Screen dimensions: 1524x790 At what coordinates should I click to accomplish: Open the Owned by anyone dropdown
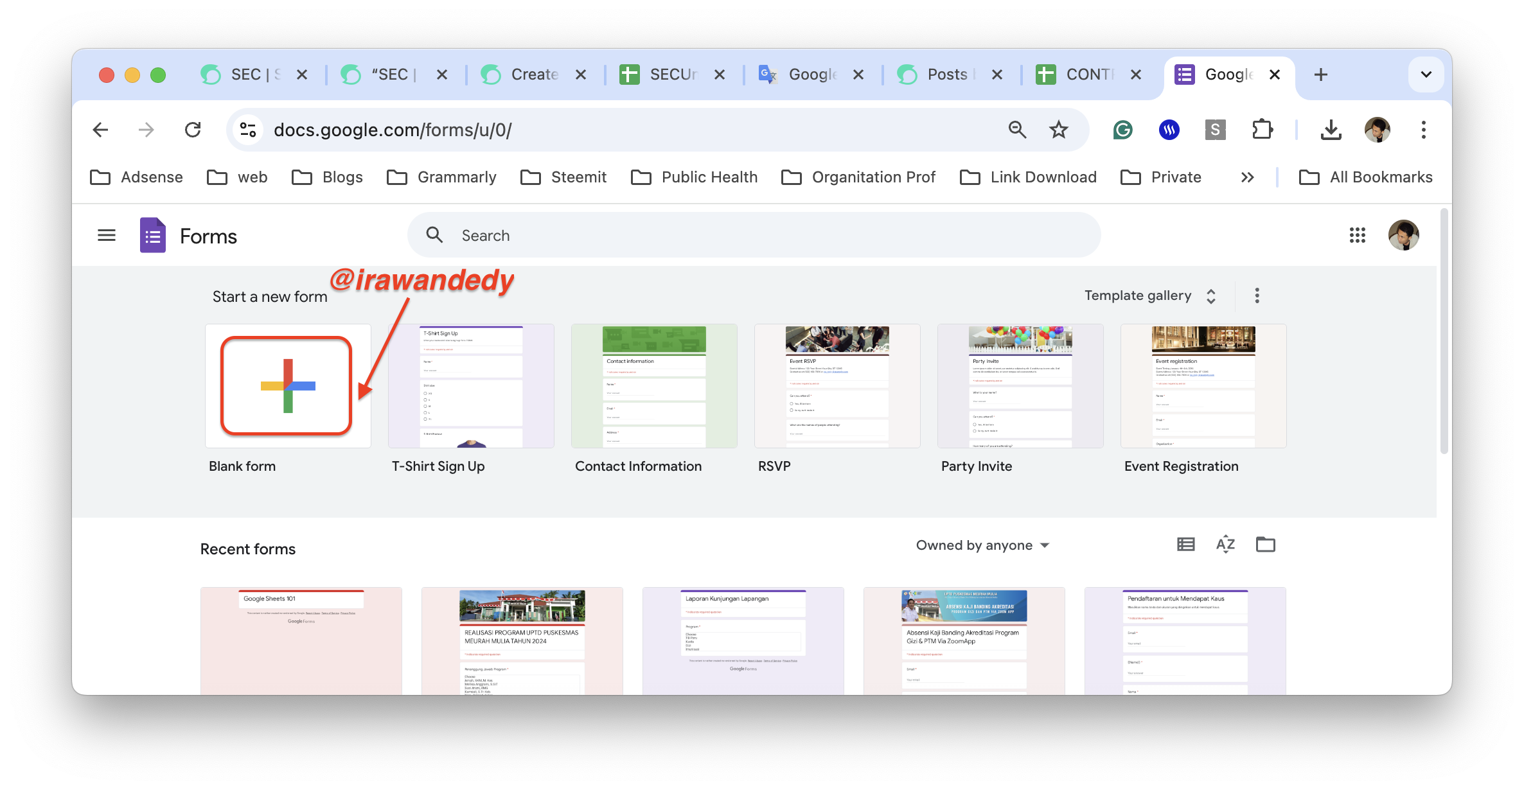[x=982, y=545]
